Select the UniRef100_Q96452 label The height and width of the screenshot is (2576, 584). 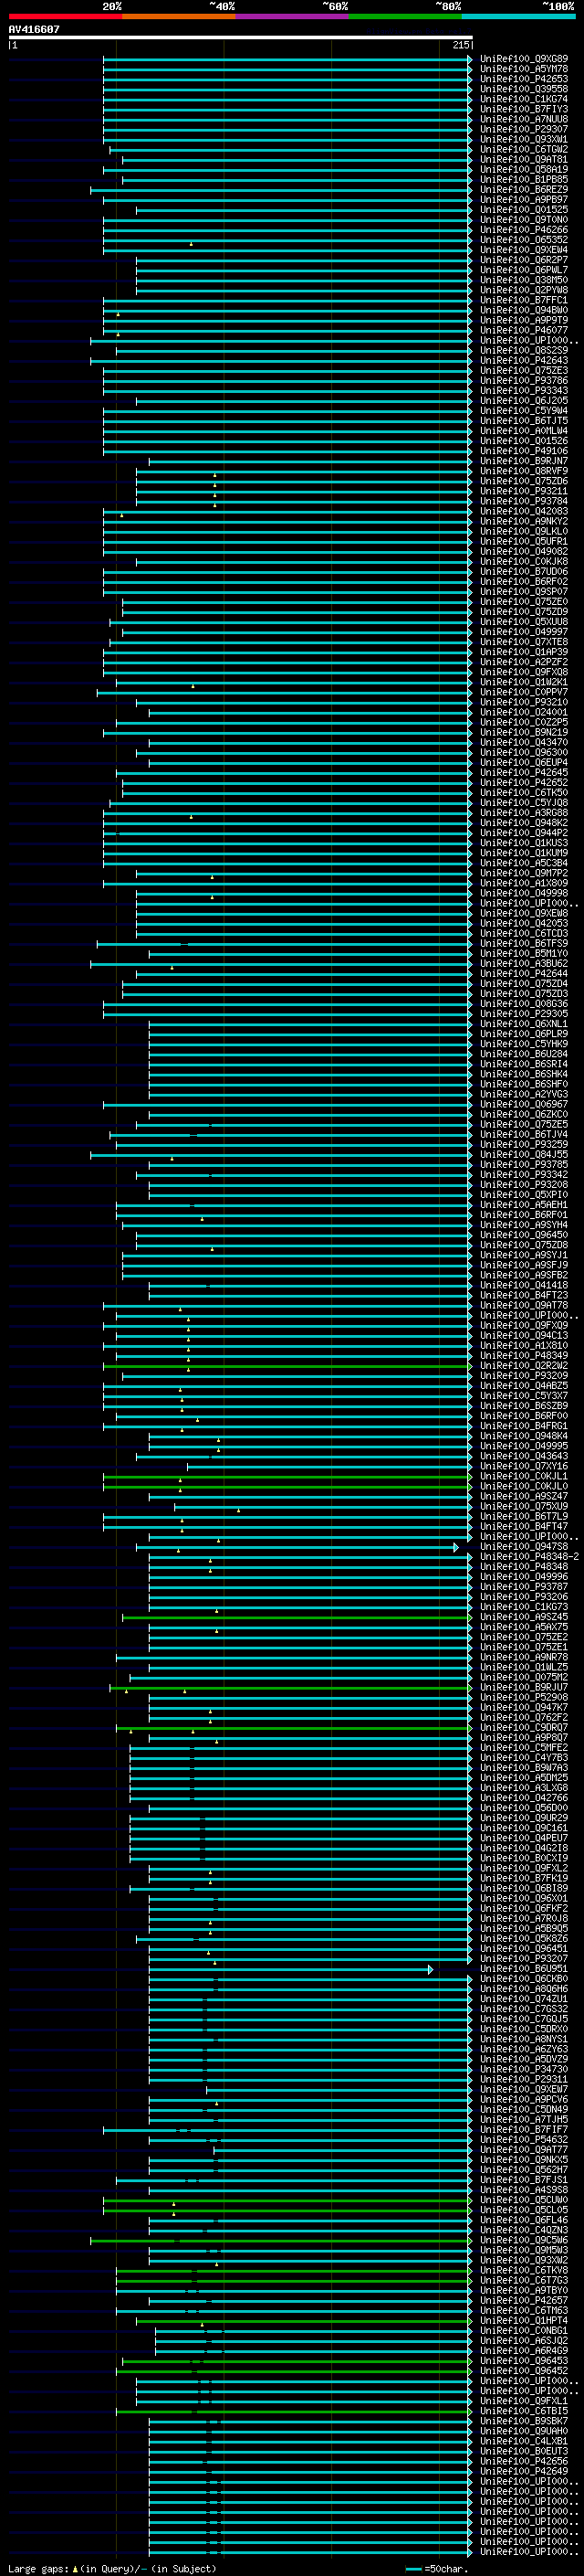point(524,2370)
